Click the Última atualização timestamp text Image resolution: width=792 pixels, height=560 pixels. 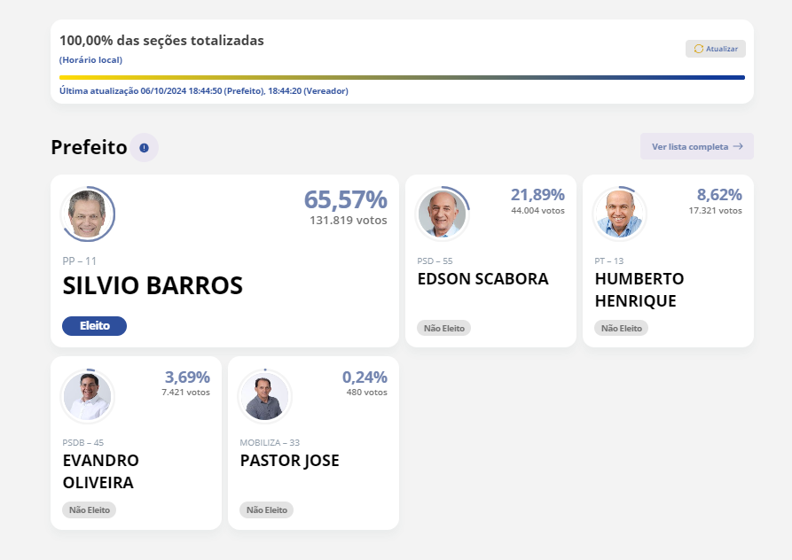click(x=203, y=90)
